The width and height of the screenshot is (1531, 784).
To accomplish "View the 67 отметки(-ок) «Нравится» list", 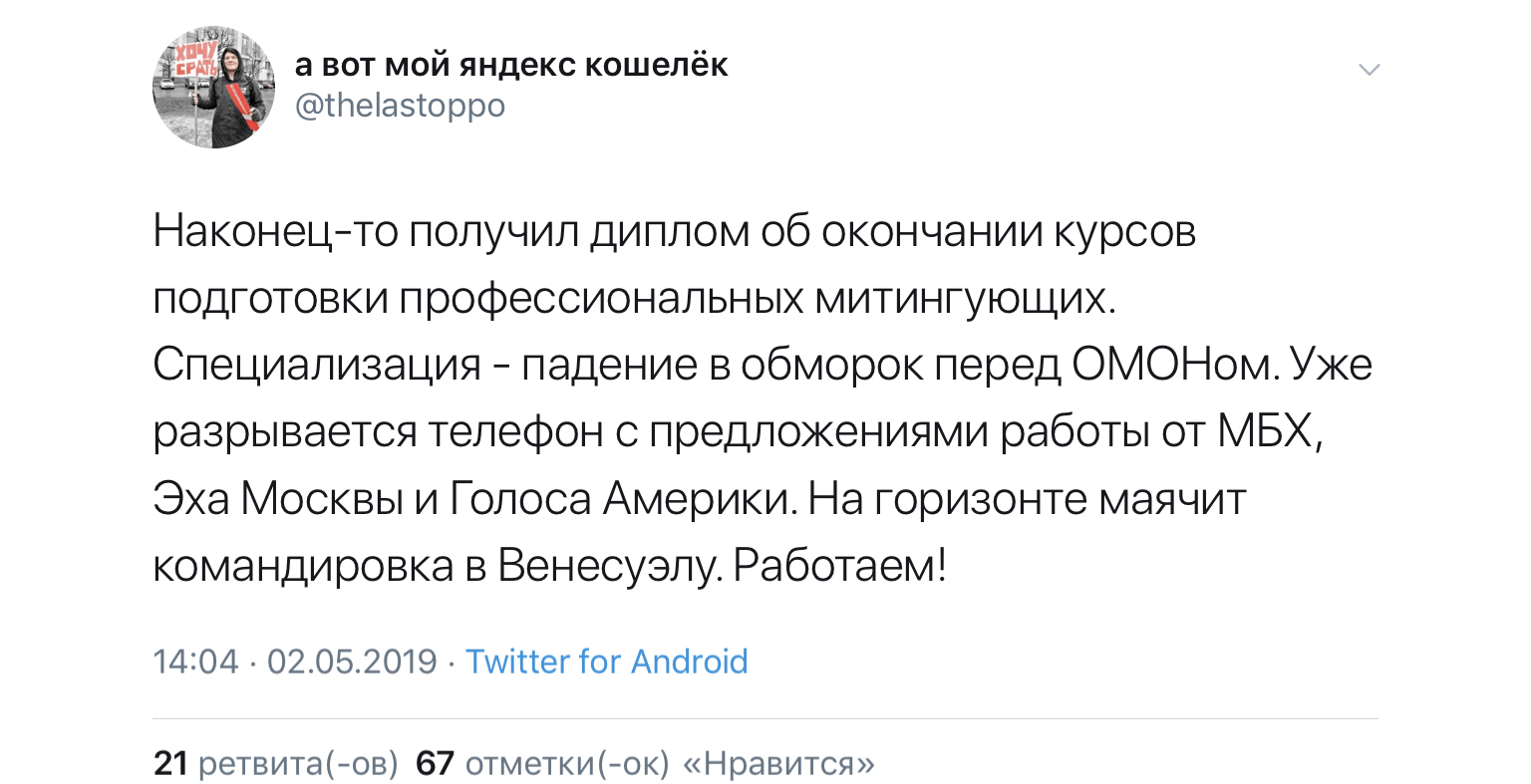I will (645, 764).
